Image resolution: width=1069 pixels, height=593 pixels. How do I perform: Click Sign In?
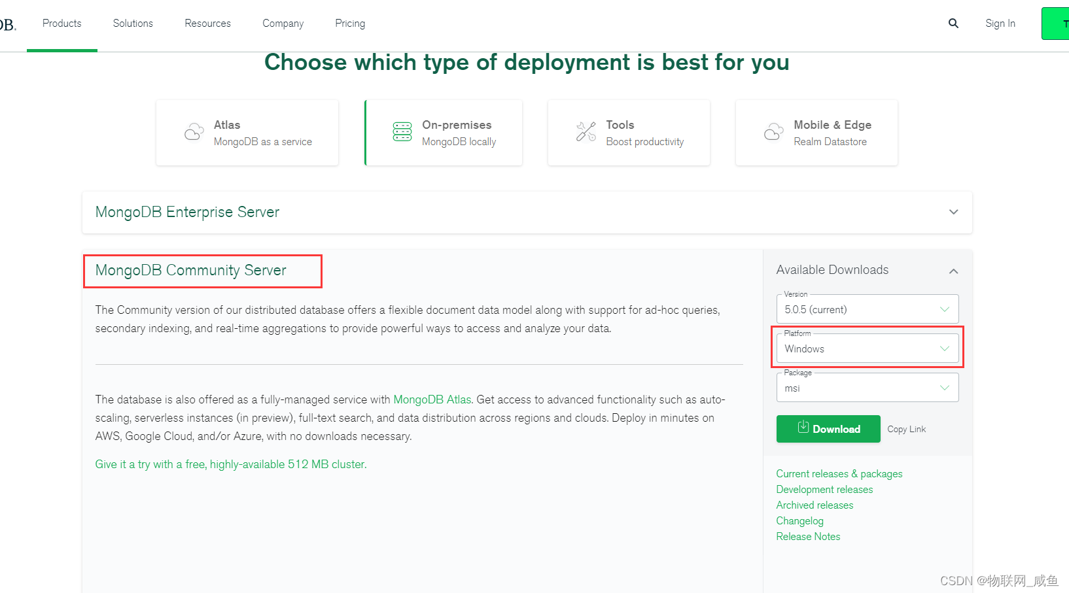coord(1000,23)
